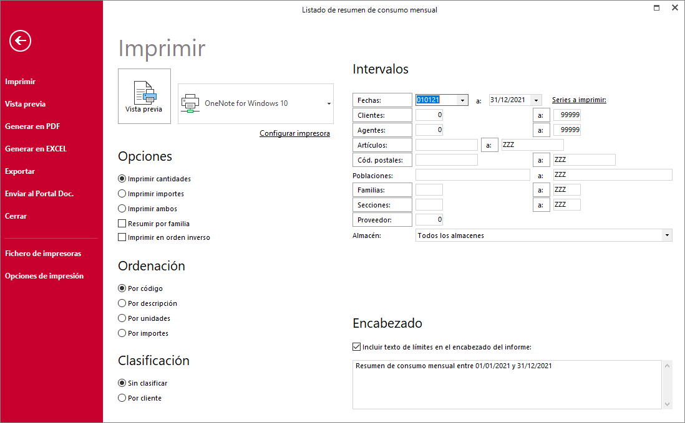Focus the Familias end field ZZZ
This screenshot has width=685, height=423.
click(x=567, y=189)
